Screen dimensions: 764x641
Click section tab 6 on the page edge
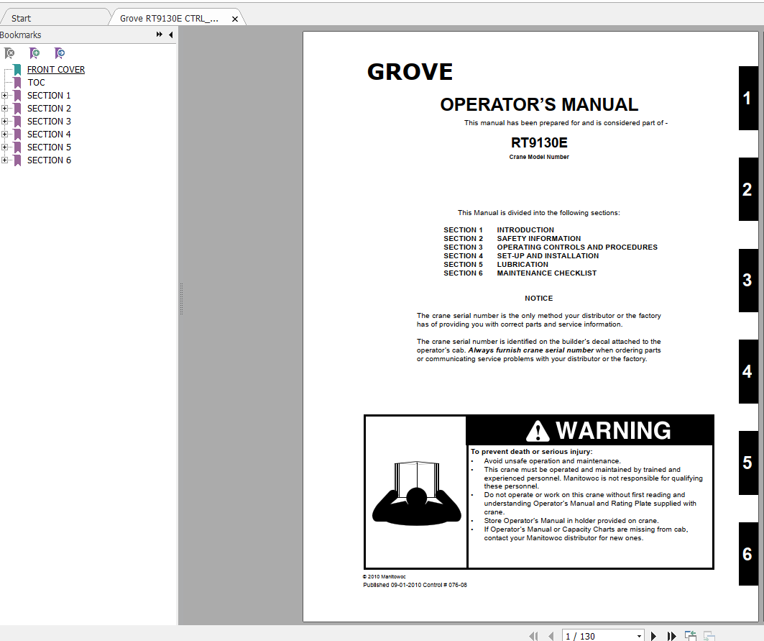point(748,554)
